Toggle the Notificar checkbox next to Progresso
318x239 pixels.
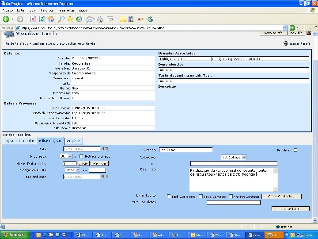pos(81,156)
